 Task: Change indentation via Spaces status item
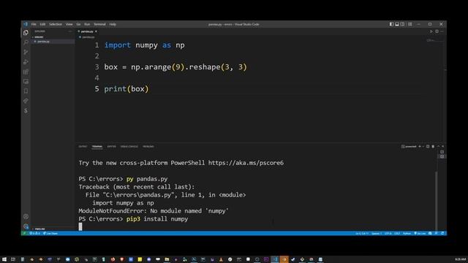tap(377, 234)
